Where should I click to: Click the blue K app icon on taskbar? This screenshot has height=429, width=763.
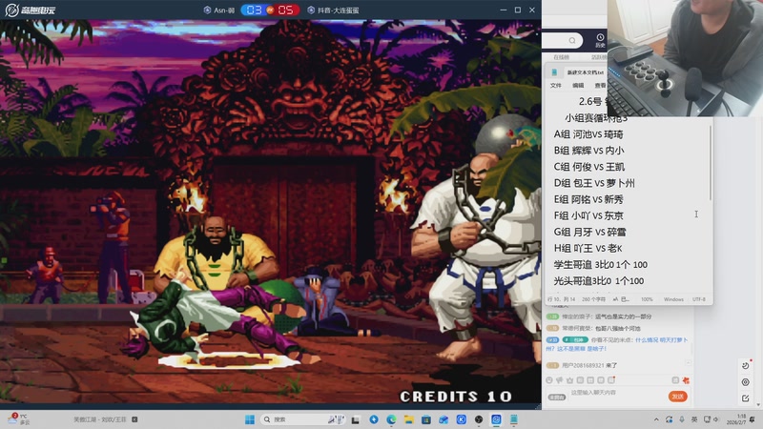[x=462, y=419]
